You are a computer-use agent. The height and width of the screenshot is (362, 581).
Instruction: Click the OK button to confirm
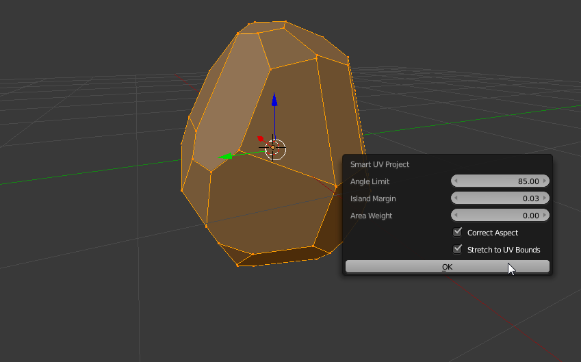(447, 267)
